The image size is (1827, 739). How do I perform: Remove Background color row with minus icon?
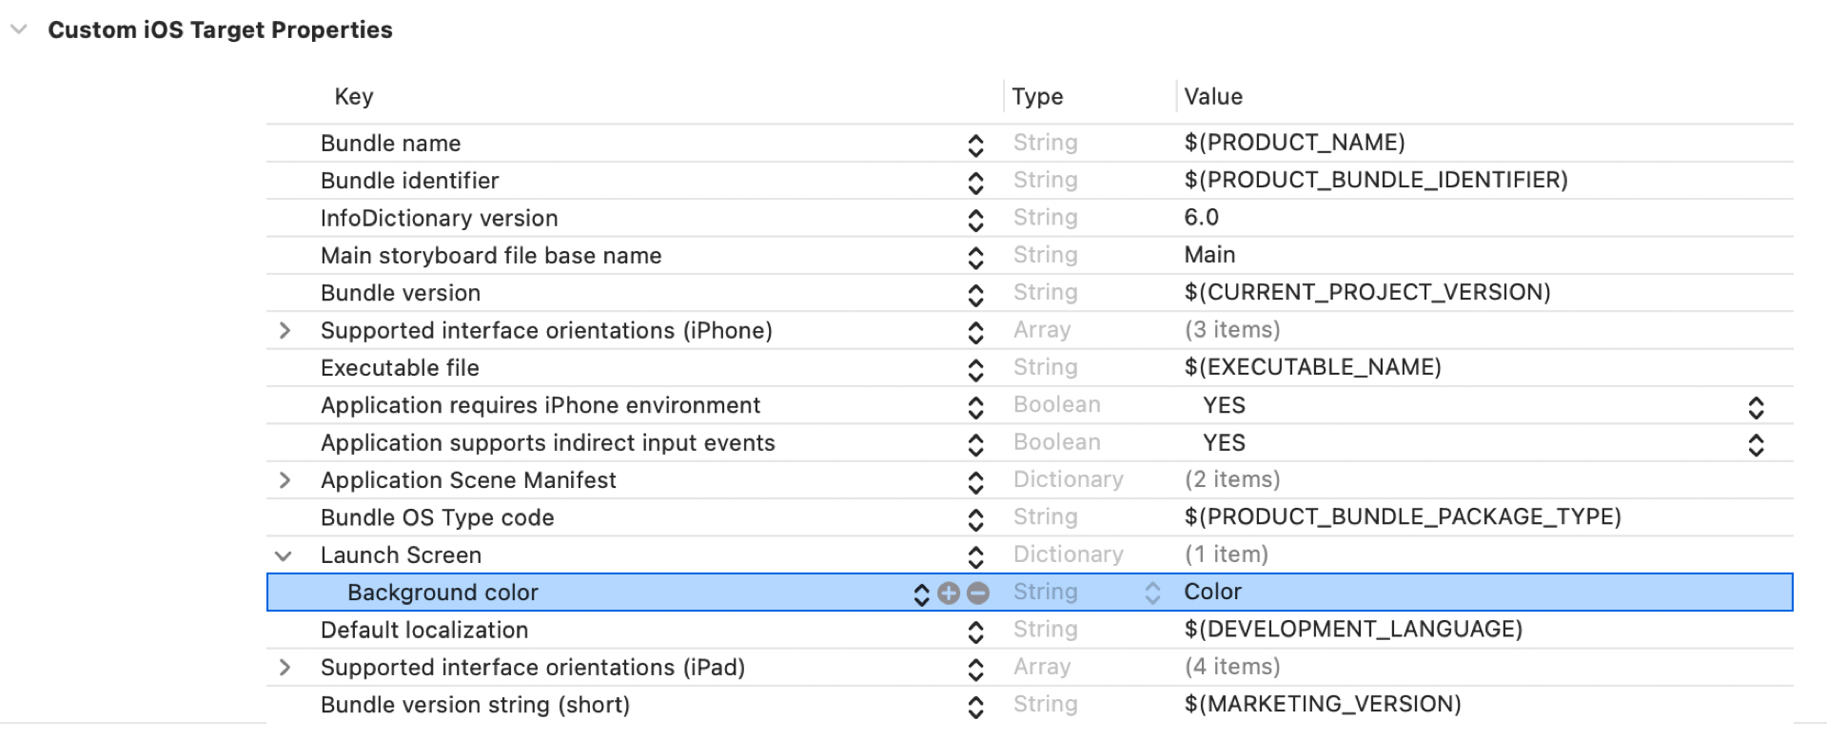978,593
